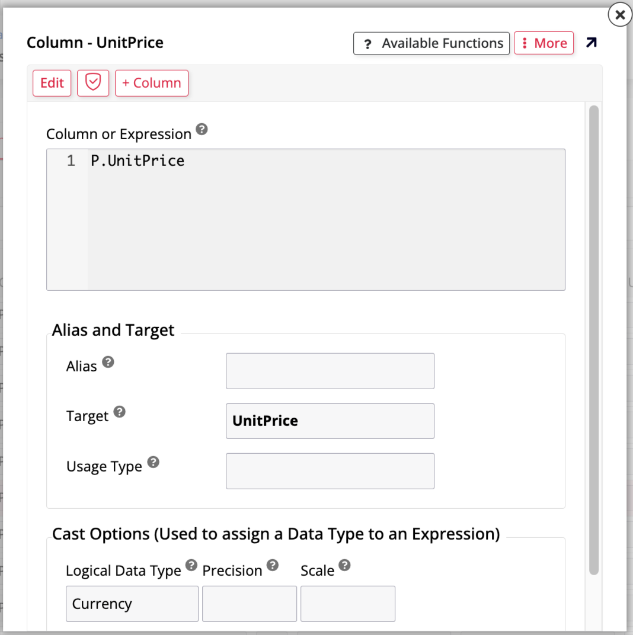Select the Target field containing UnitPrice
Viewport: 633px width, 635px height.
(x=330, y=421)
